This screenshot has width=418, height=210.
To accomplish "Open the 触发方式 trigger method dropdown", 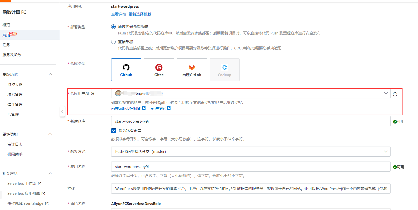I will [251, 152].
